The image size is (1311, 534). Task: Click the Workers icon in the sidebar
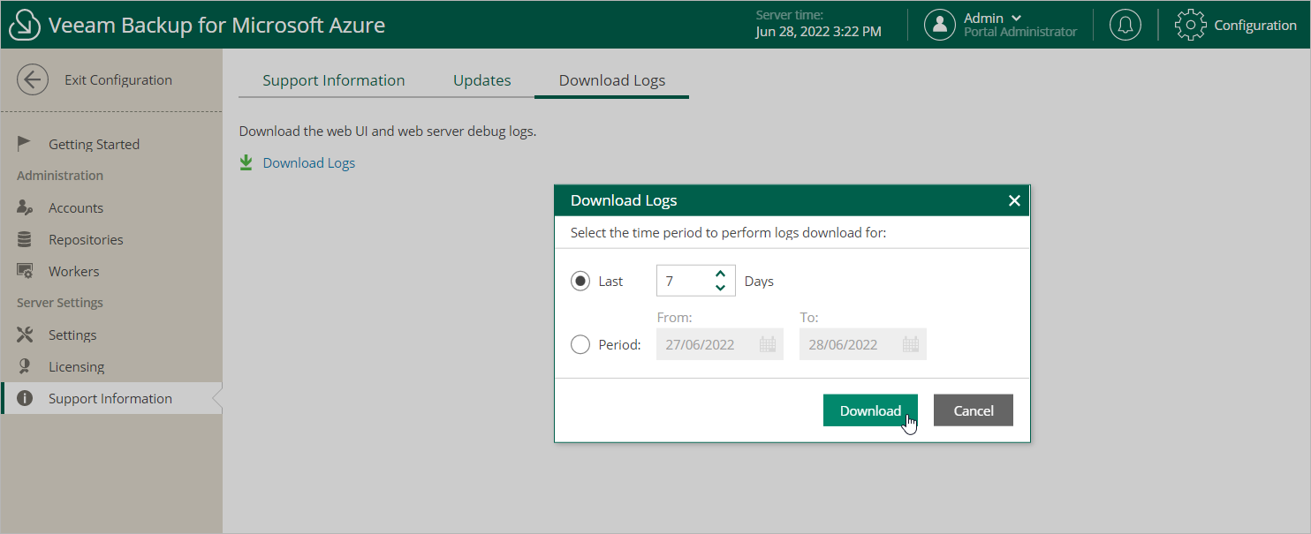25,271
